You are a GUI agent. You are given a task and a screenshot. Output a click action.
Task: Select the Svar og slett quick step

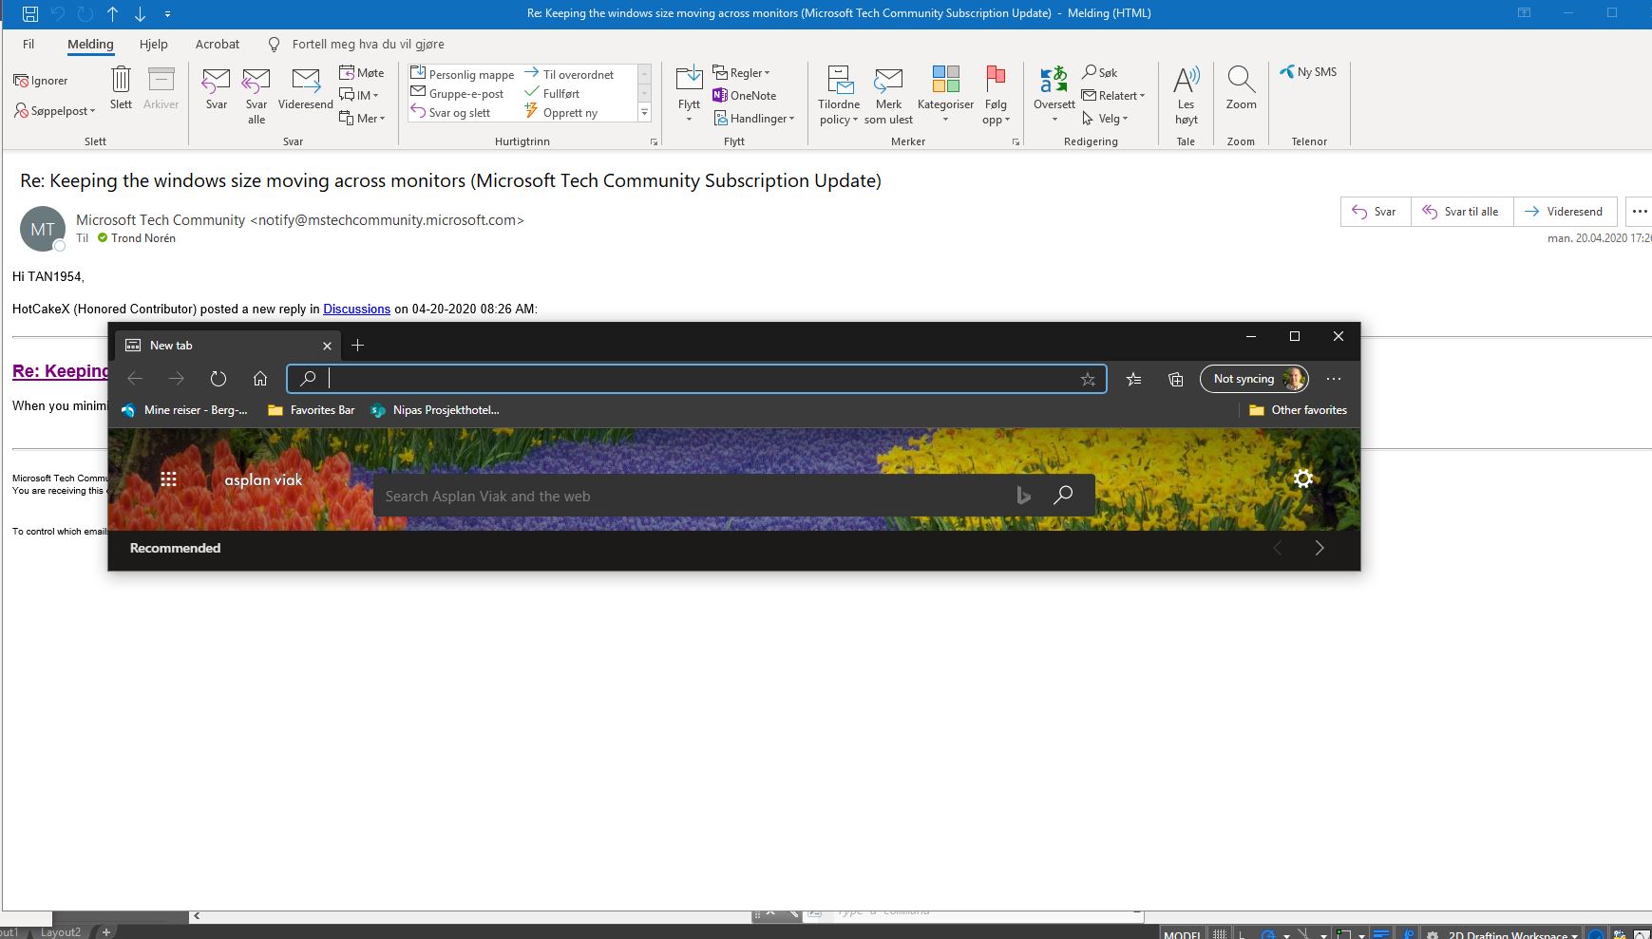pyautogui.click(x=450, y=112)
